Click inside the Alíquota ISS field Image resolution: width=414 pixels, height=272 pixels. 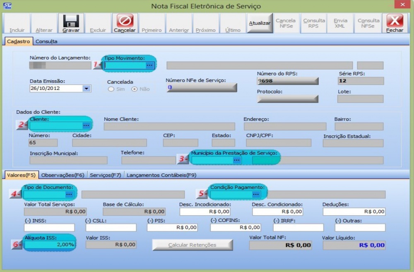[x=49, y=244]
